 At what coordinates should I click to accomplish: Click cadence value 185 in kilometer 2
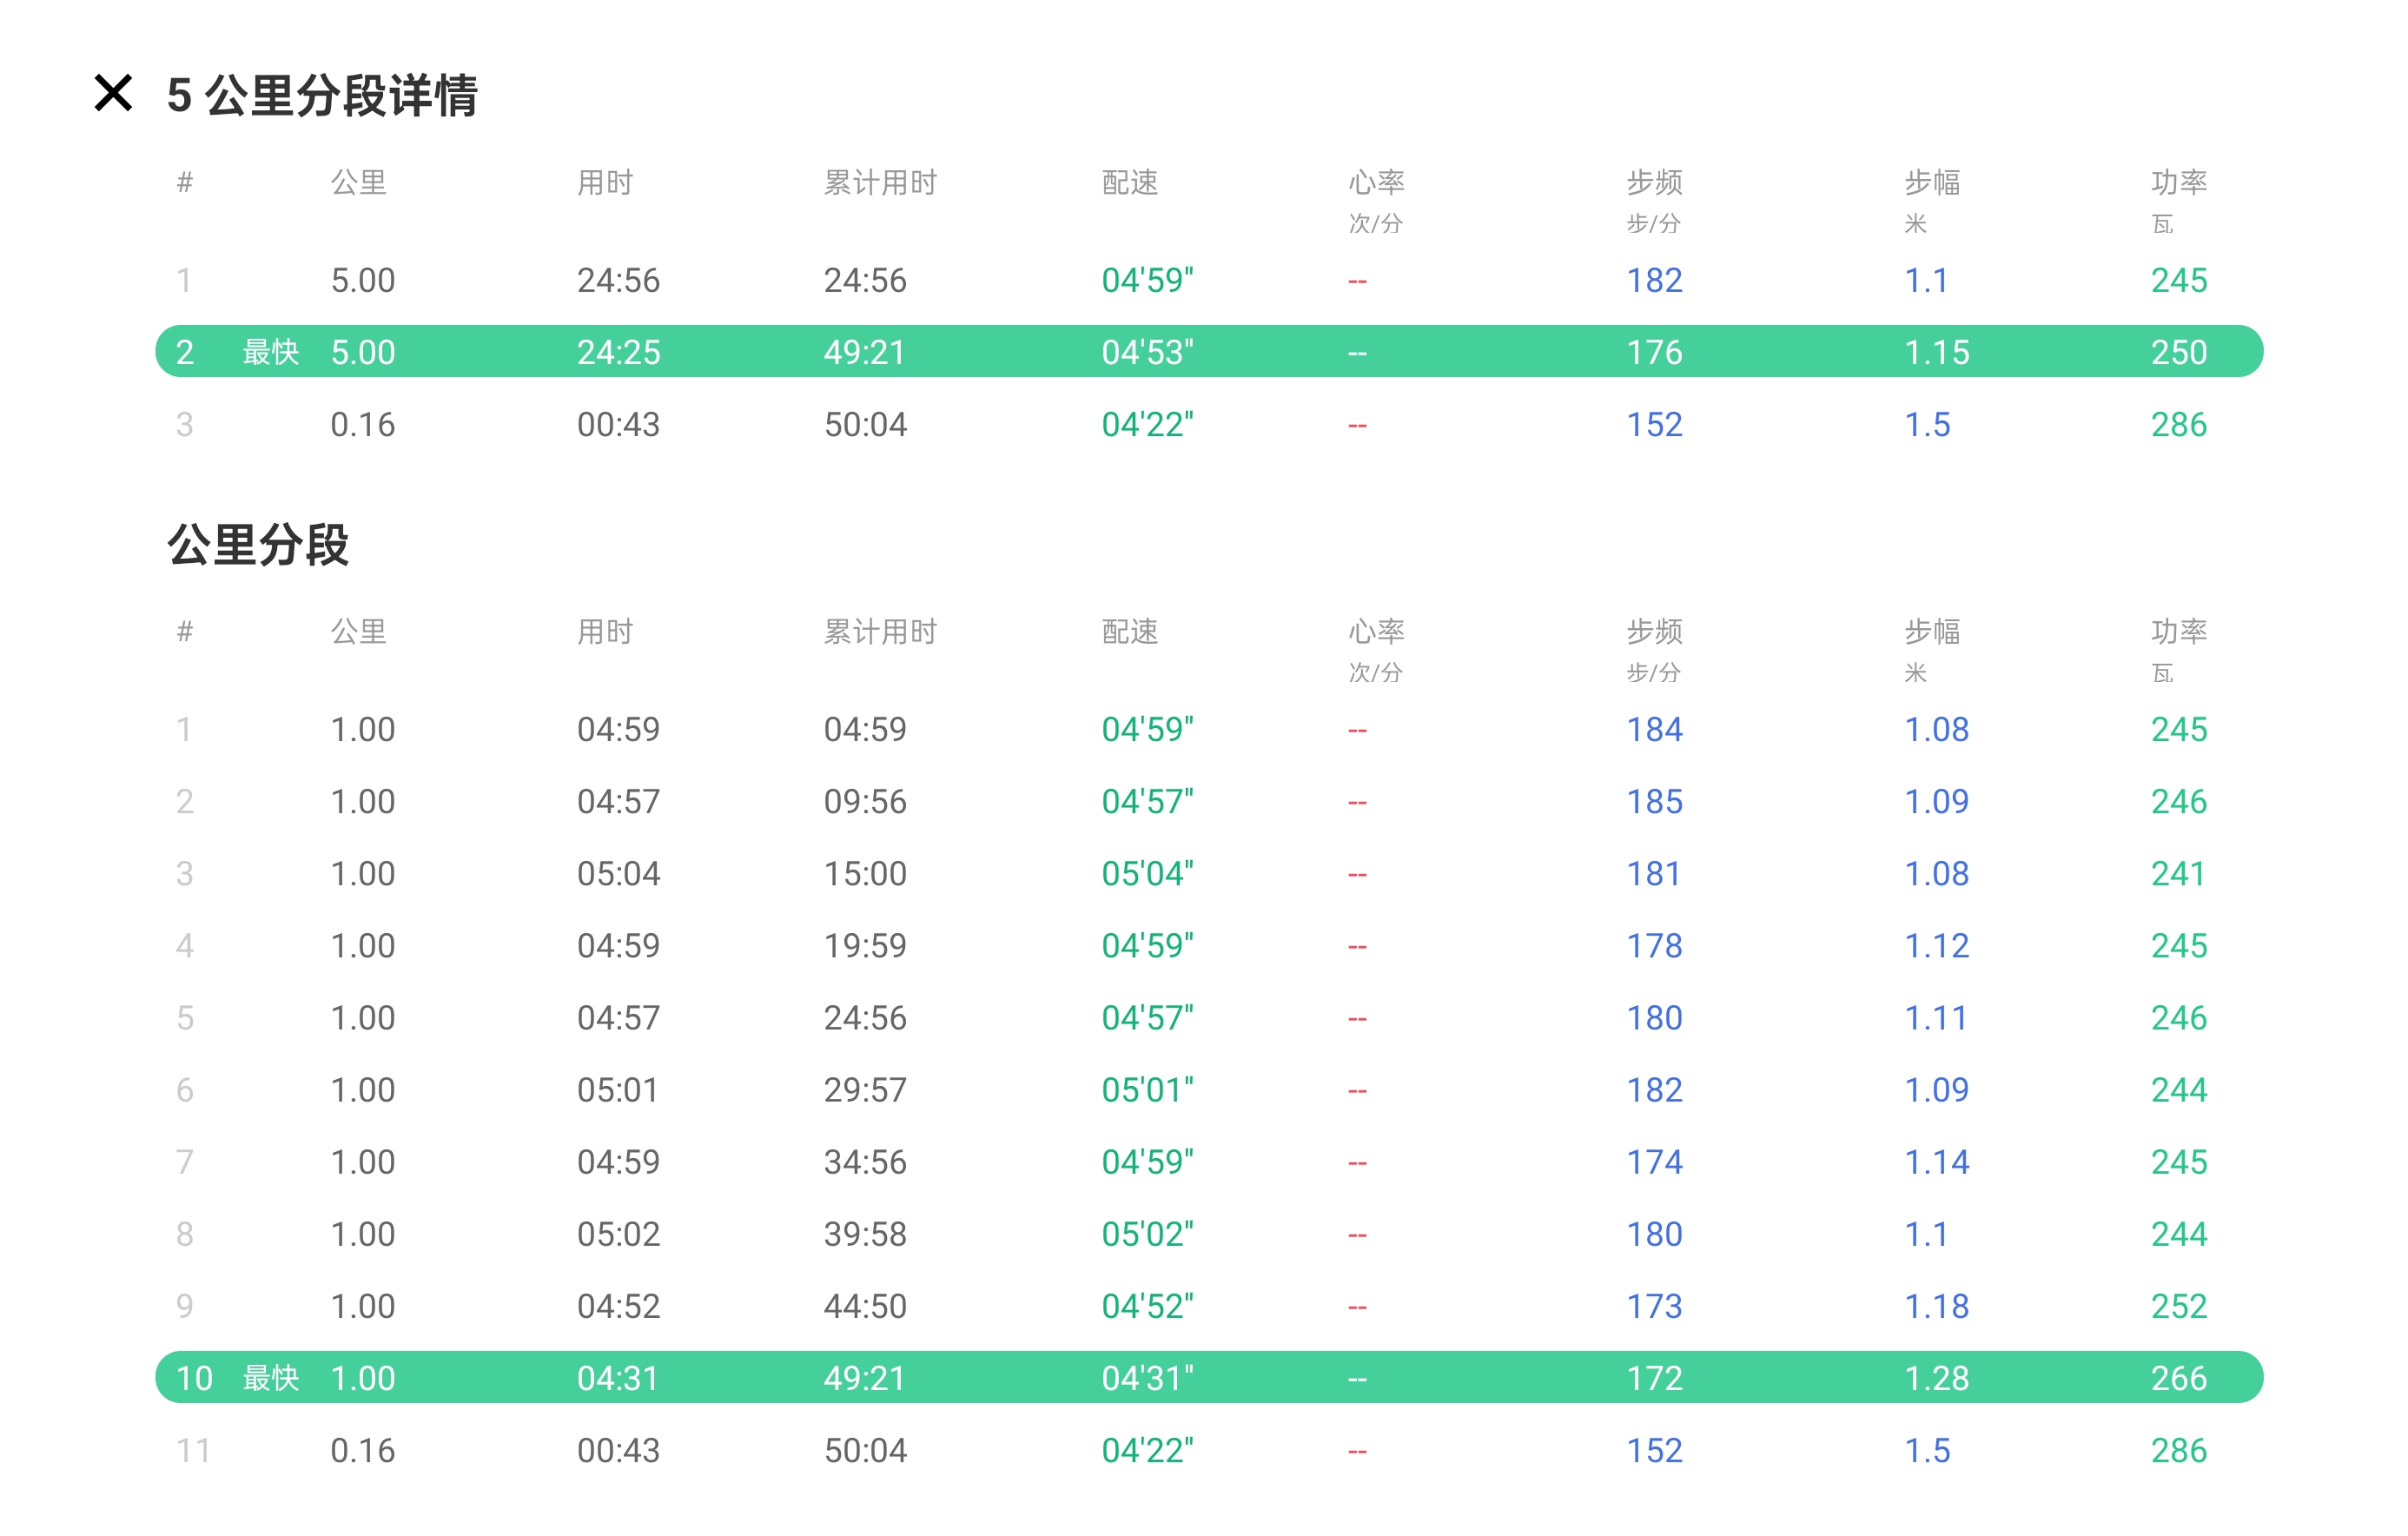click(x=1653, y=801)
